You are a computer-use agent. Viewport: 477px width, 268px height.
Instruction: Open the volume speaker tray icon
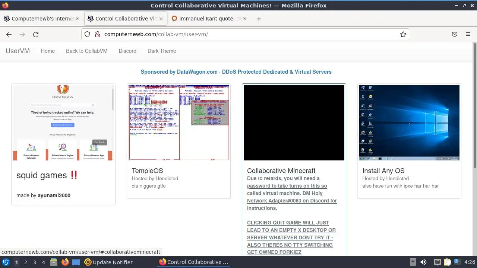coord(423,262)
